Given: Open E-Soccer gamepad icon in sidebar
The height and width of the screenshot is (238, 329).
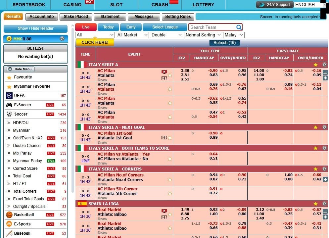Looking at the screenshot, I should 9,105.
